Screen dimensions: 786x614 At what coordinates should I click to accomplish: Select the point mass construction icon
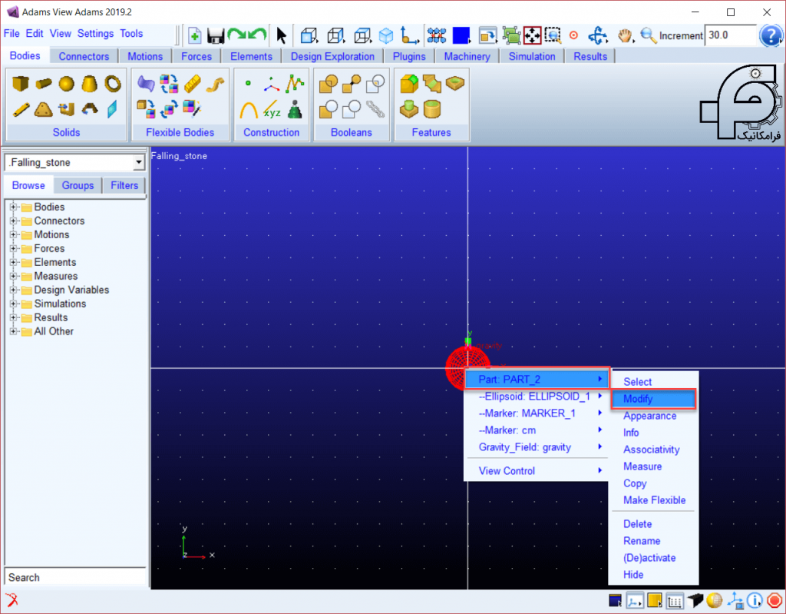(x=295, y=109)
